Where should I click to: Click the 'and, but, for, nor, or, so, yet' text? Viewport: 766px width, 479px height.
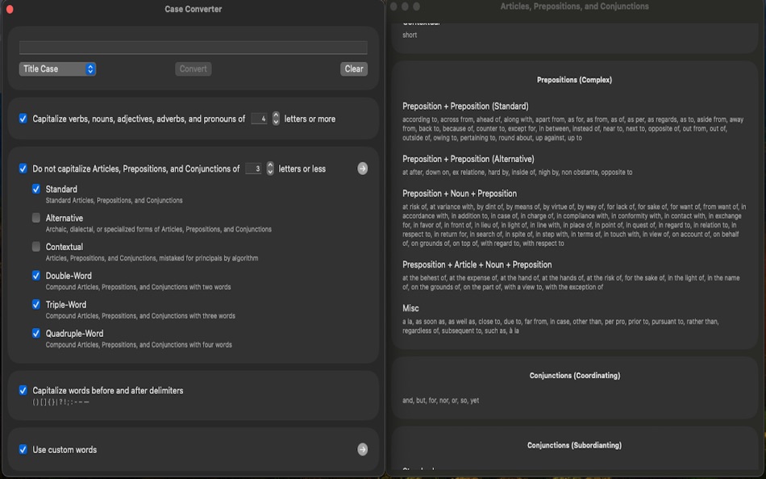[x=440, y=400]
